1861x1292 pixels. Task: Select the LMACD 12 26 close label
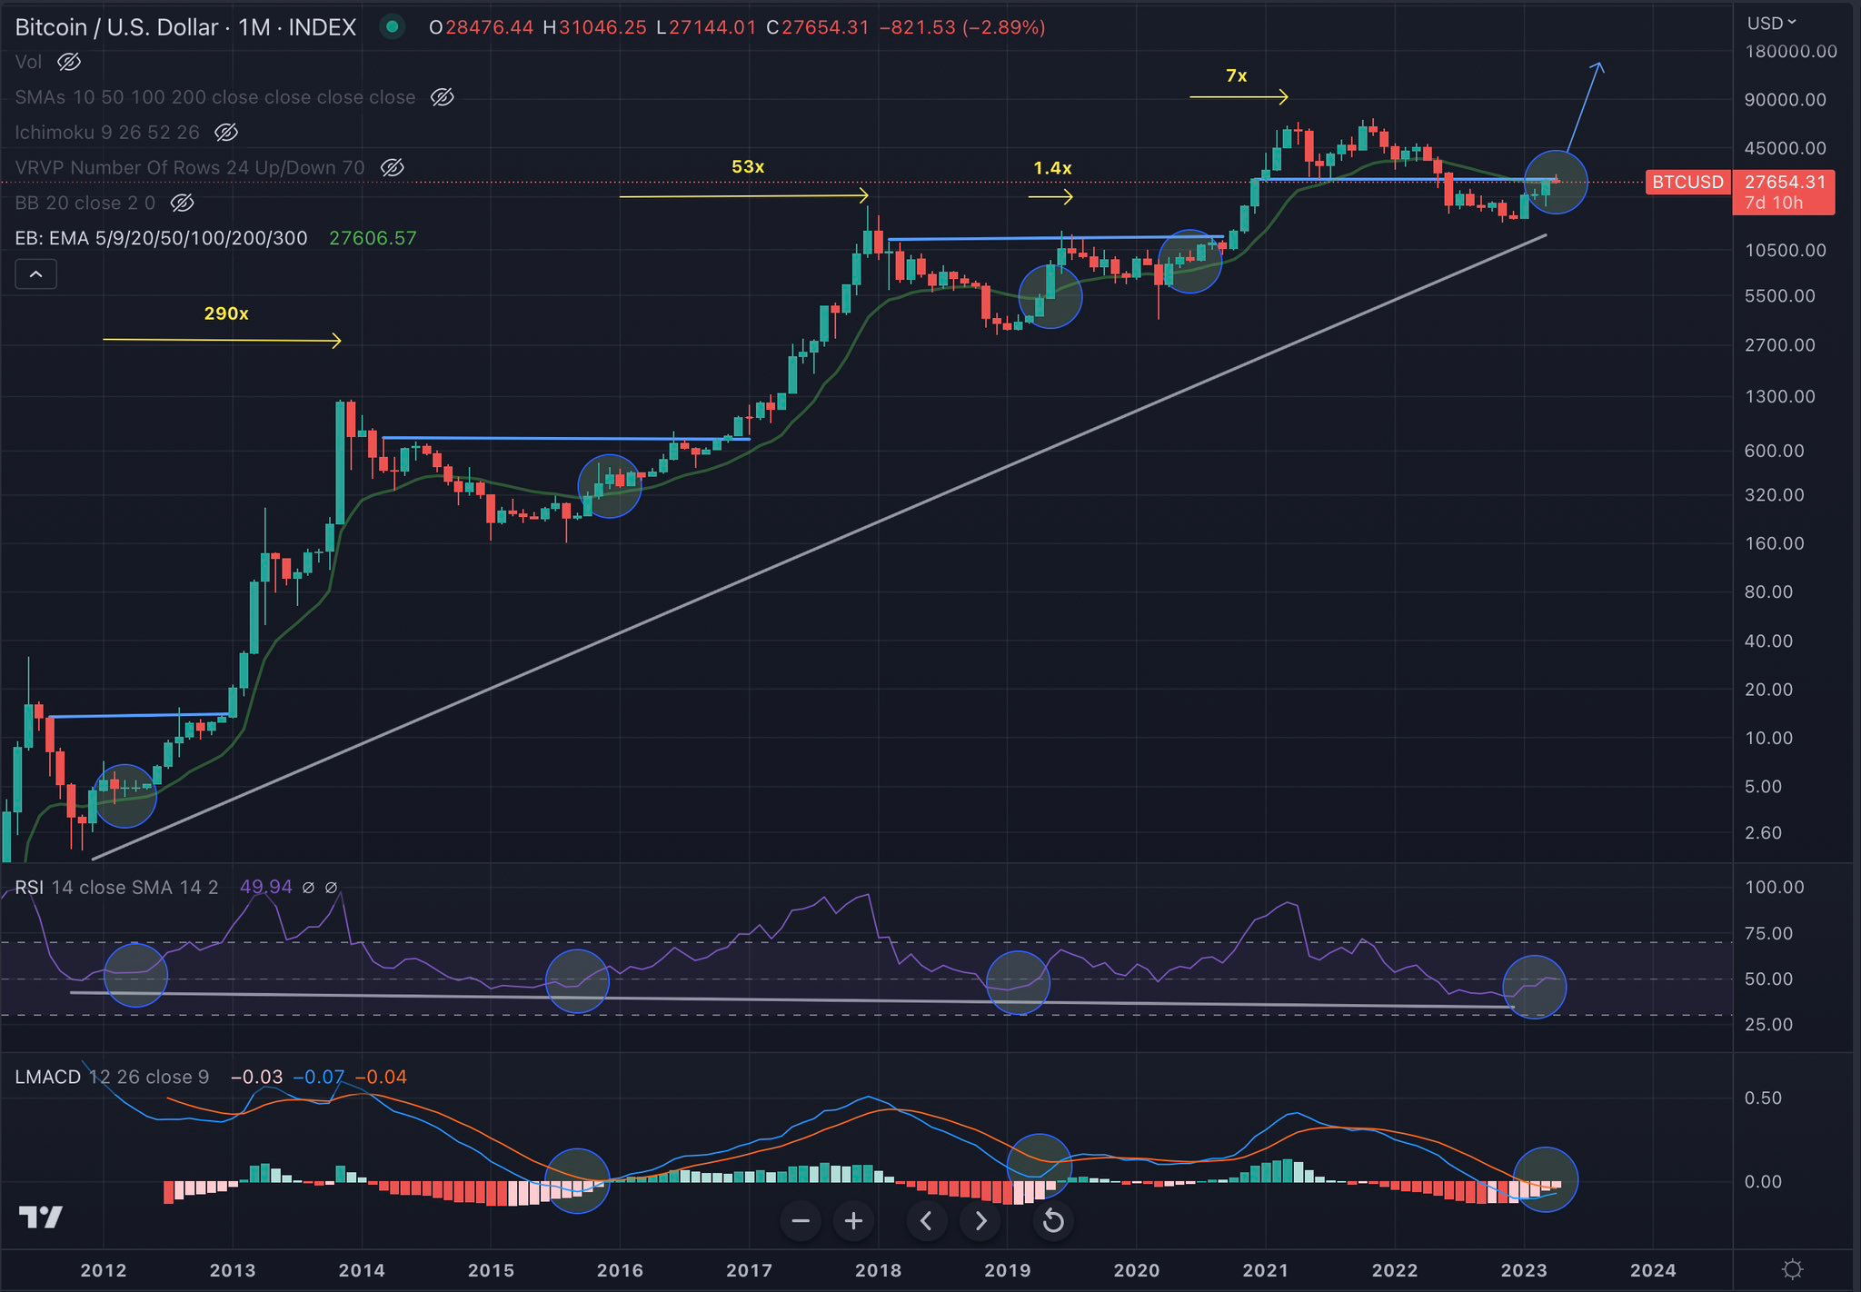click(112, 1077)
